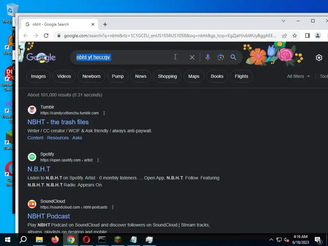Click the Chrome back arrow
The image size is (328, 246).
(26, 36)
